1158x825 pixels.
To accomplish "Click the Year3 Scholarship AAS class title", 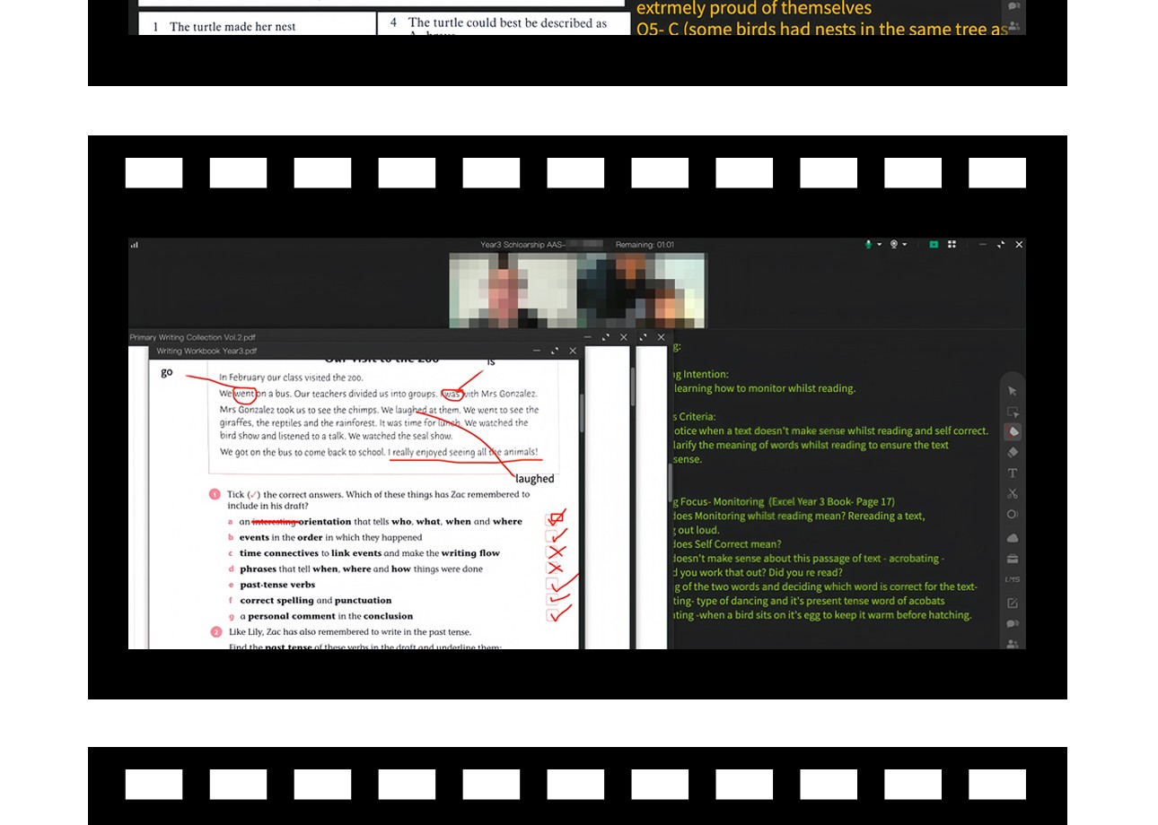I will click(x=522, y=244).
